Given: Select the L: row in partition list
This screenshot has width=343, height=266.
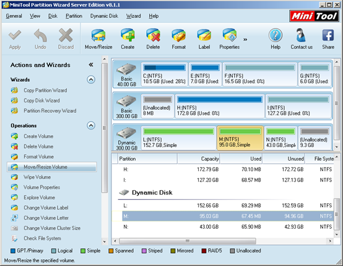Looking at the screenshot, I should pos(223,205).
